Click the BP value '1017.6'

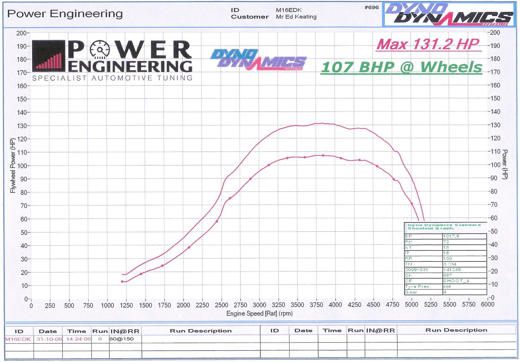point(451,236)
